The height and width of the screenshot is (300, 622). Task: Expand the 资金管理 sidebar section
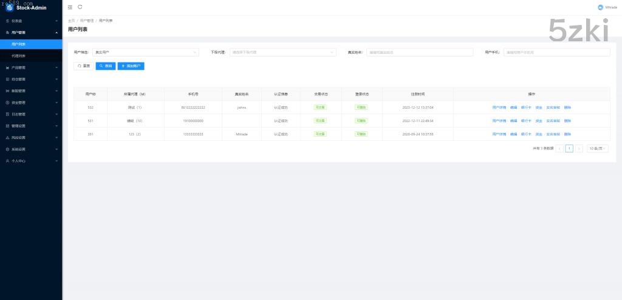point(18,103)
